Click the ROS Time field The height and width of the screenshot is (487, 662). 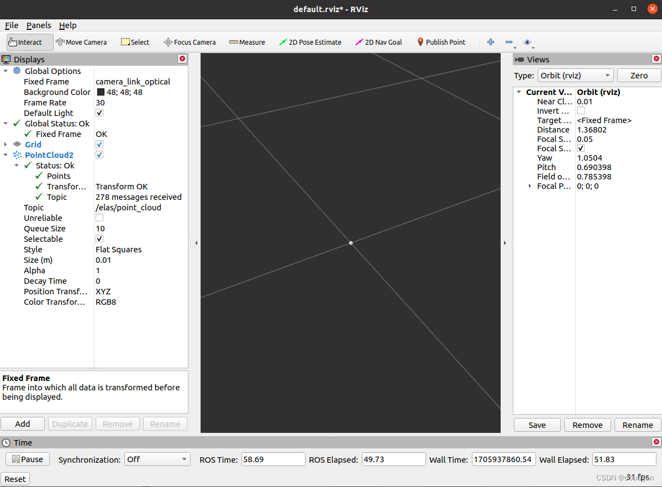[x=273, y=459]
